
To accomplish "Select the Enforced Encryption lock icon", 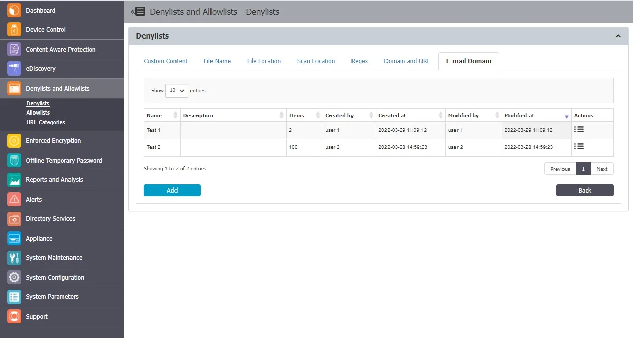I will 14,140.
